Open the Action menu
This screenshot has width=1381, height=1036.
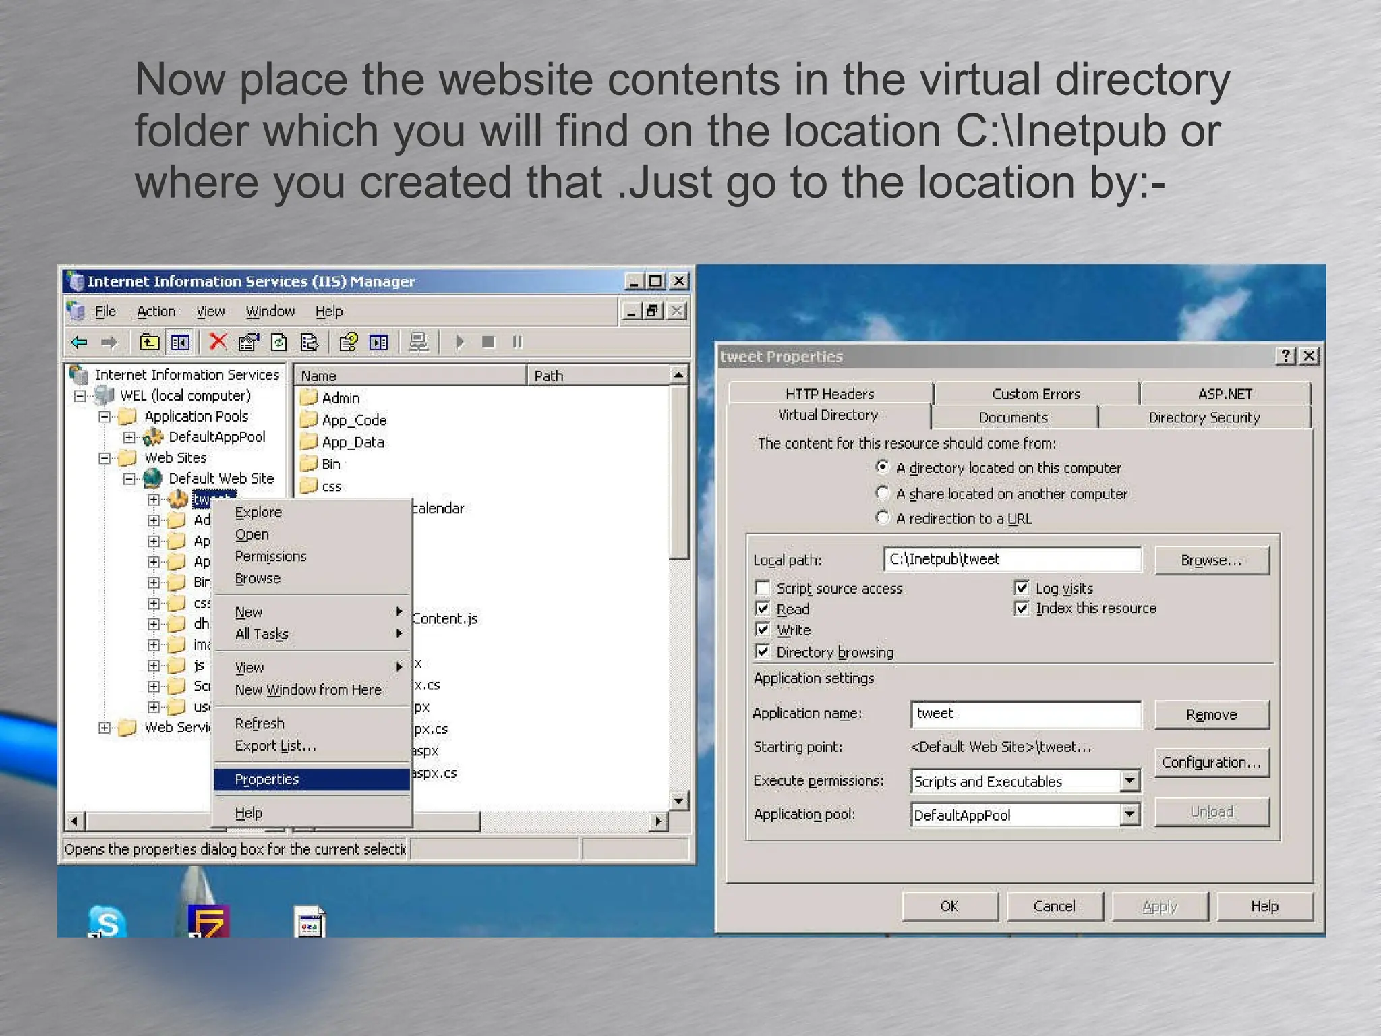pyautogui.click(x=156, y=312)
